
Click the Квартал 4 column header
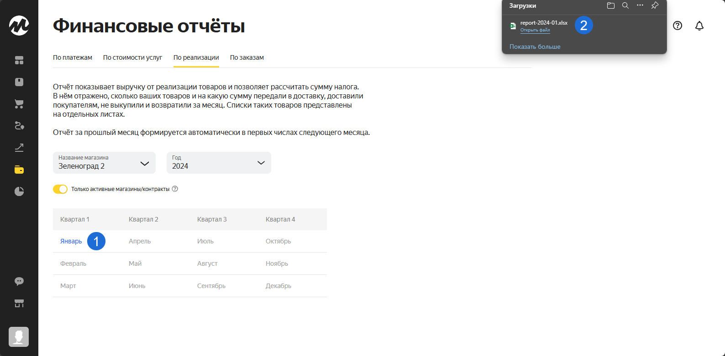[x=280, y=219]
